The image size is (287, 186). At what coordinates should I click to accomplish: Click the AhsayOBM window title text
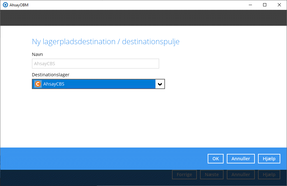coord(19,5)
